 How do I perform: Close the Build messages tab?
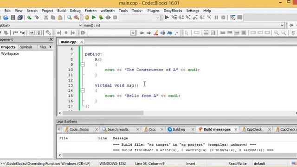236,129
